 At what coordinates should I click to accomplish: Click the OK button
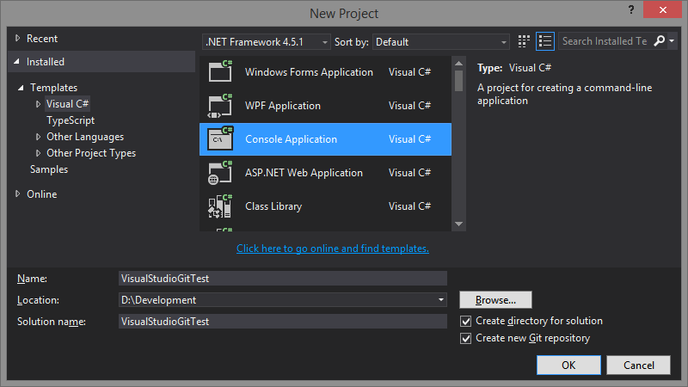[x=568, y=365]
